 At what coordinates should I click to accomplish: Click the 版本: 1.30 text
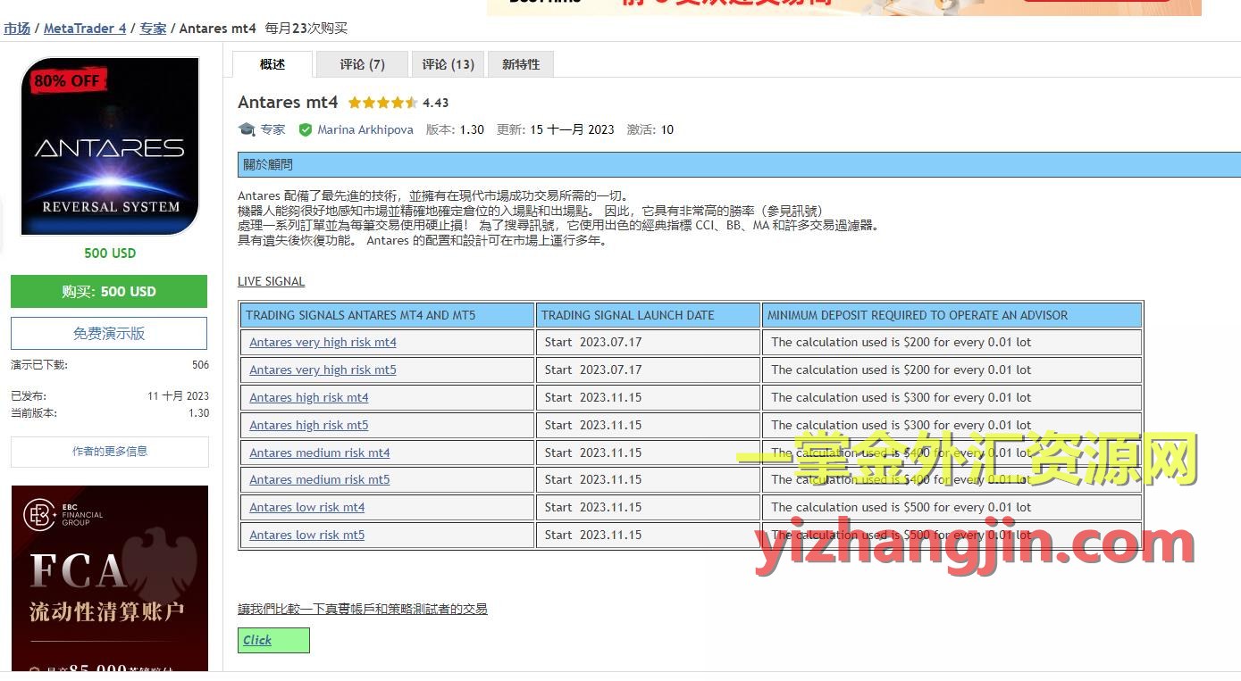[x=455, y=129]
